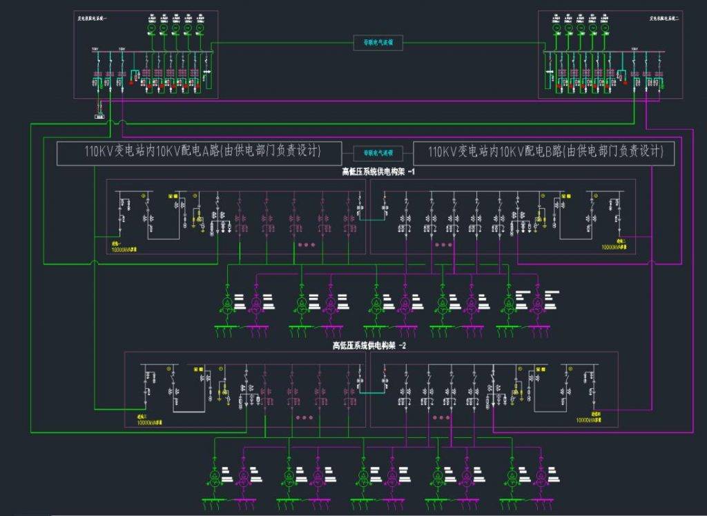The width and height of the screenshot is (707, 516).
Task: Click the first green generator symbol in the top-right system
Action: click(556, 28)
